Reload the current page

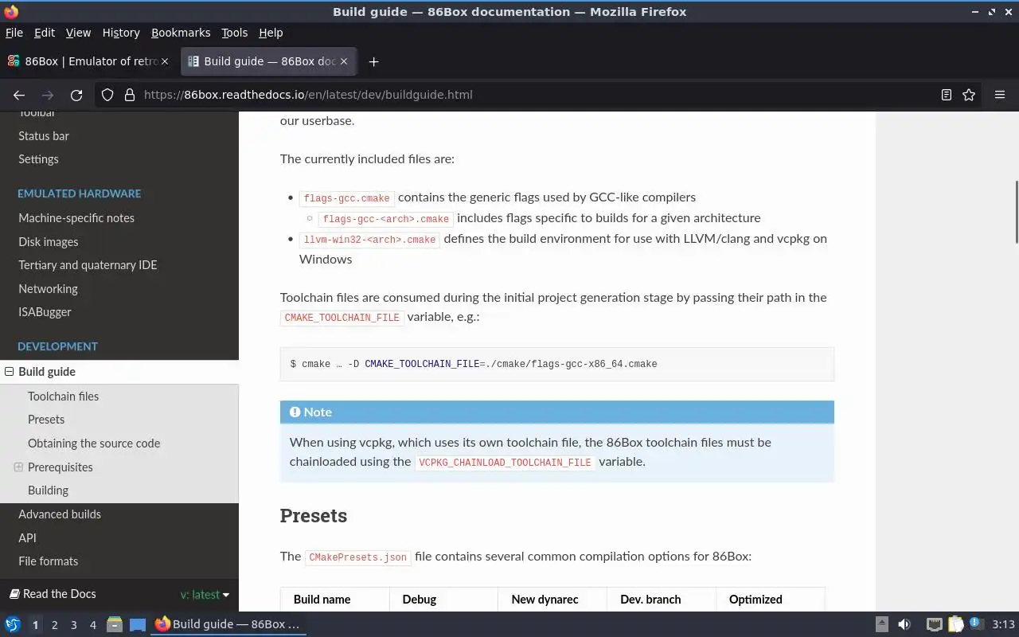pos(76,95)
